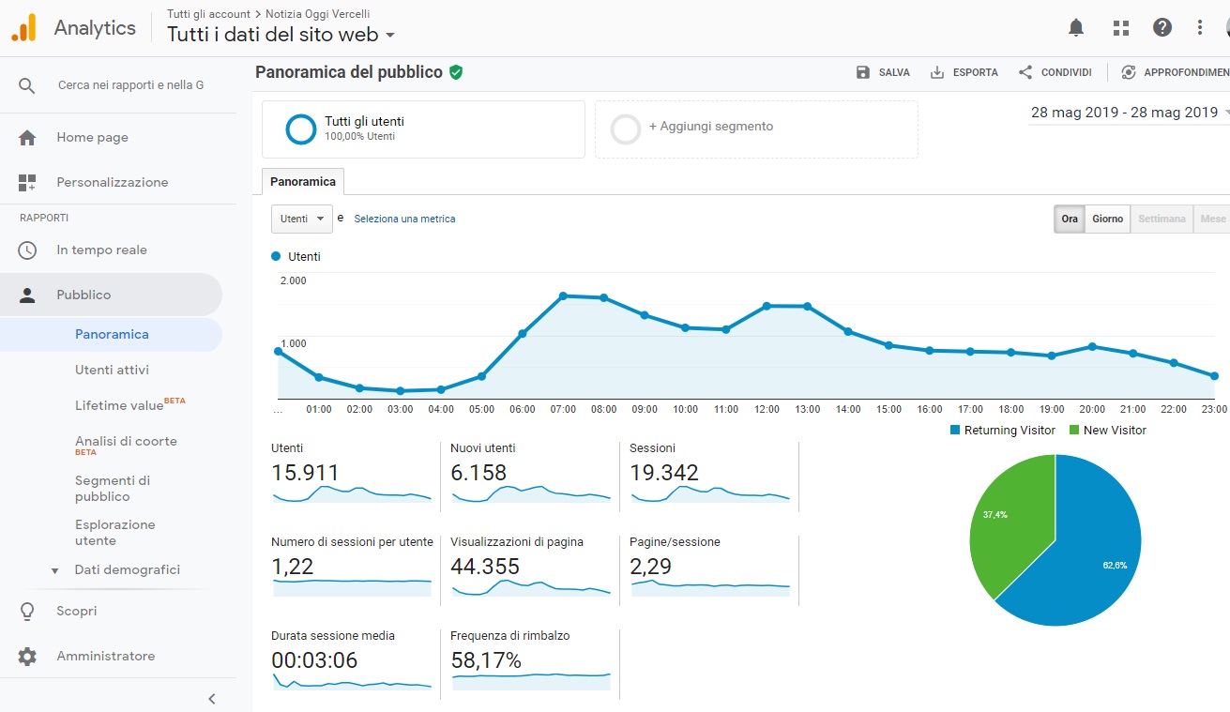The height and width of the screenshot is (712, 1230).
Task: Select the Ora time granularity button
Action: (x=1070, y=219)
